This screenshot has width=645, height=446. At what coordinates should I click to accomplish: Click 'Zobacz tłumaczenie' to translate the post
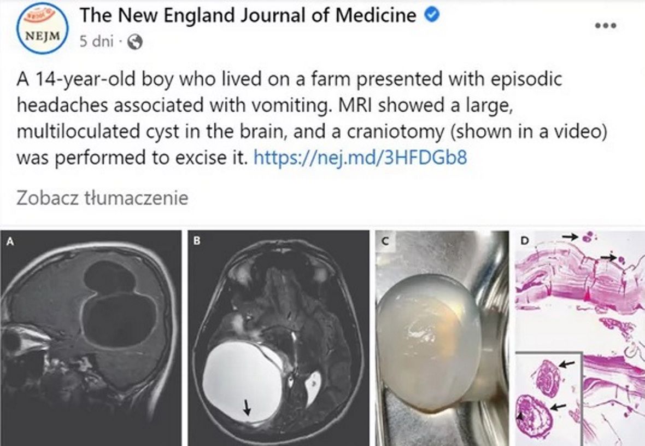(x=102, y=198)
